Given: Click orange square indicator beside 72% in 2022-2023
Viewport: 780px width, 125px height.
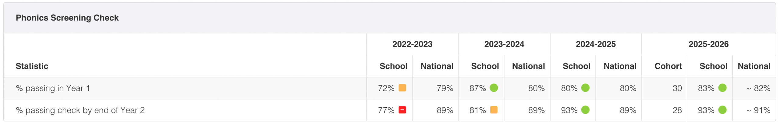Looking at the screenshot, I should coord(402,88).
